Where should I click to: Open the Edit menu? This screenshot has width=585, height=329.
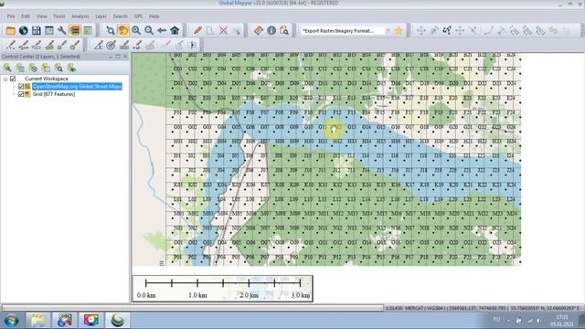coord(26,16)
